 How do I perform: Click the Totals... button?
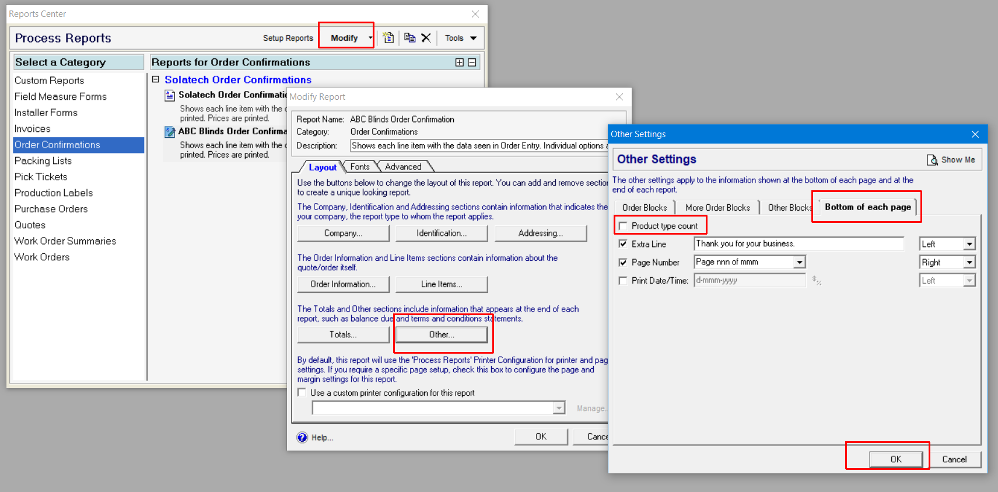344,335
